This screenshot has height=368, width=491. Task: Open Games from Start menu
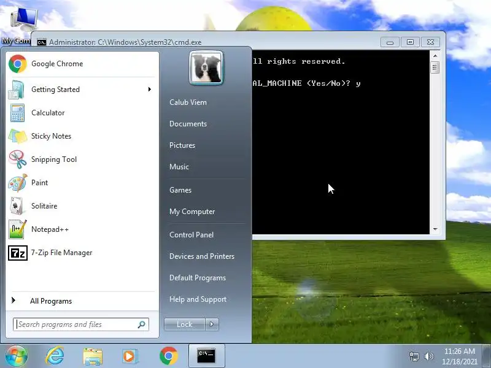tap(180, 190)
